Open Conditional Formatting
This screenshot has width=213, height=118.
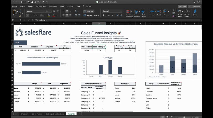(x=129, y=14)
